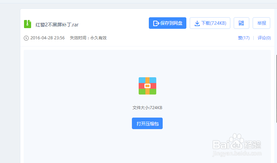This screenshot has width=277, height=163.
Task: Click the green zip file icon
Action: 27,24
